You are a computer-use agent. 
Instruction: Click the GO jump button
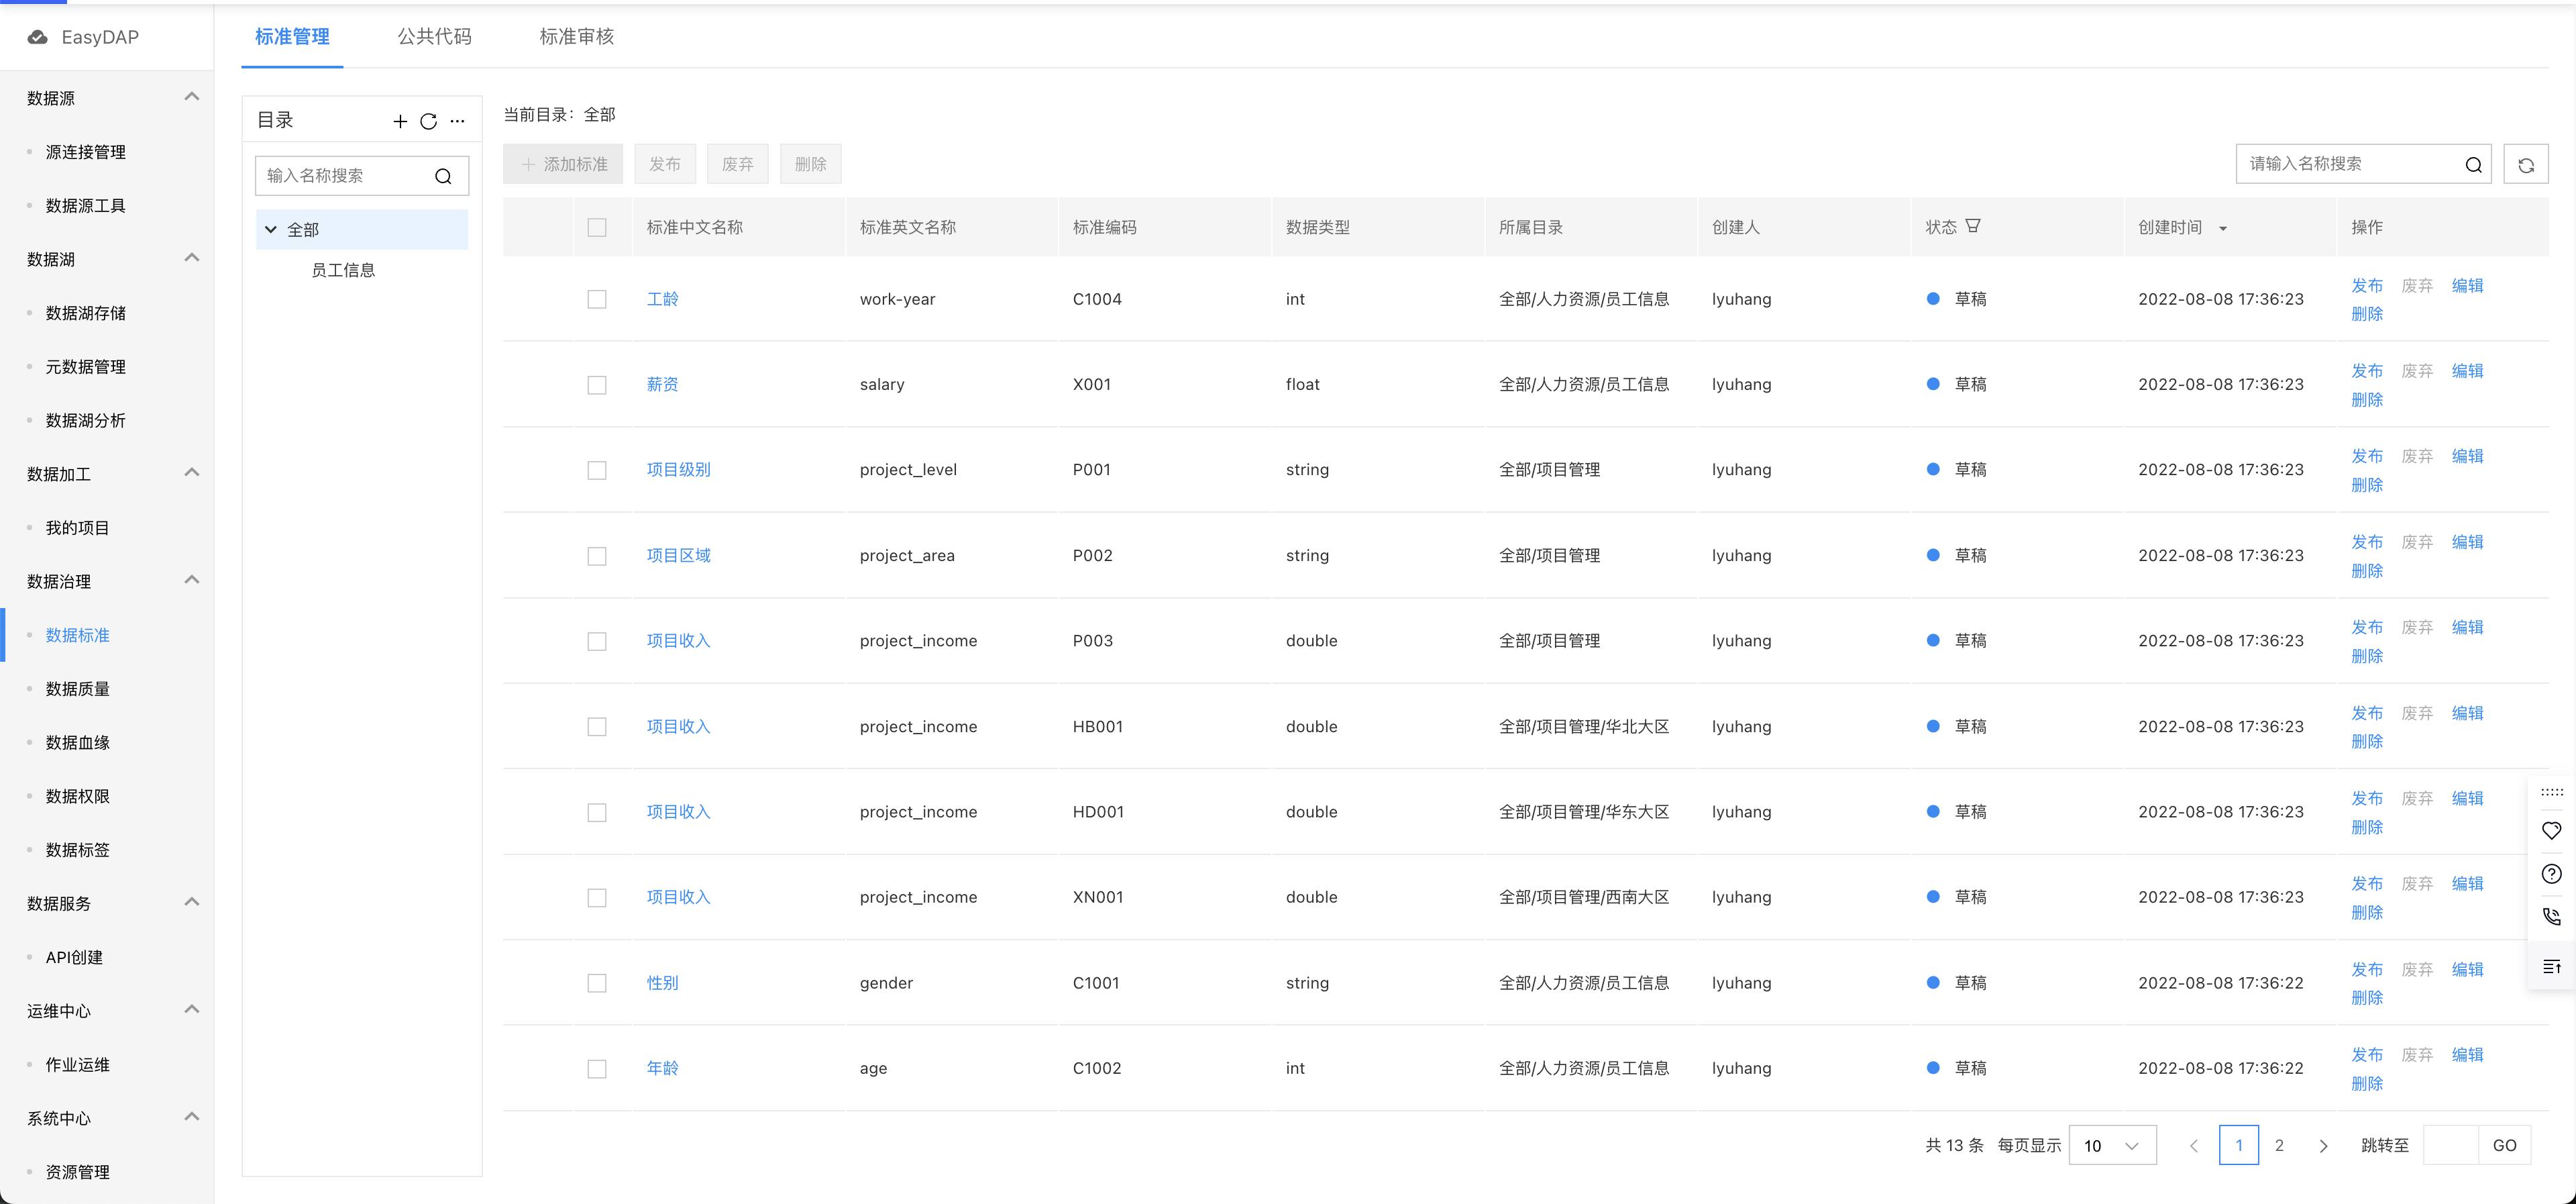tap(2504, 1146)
